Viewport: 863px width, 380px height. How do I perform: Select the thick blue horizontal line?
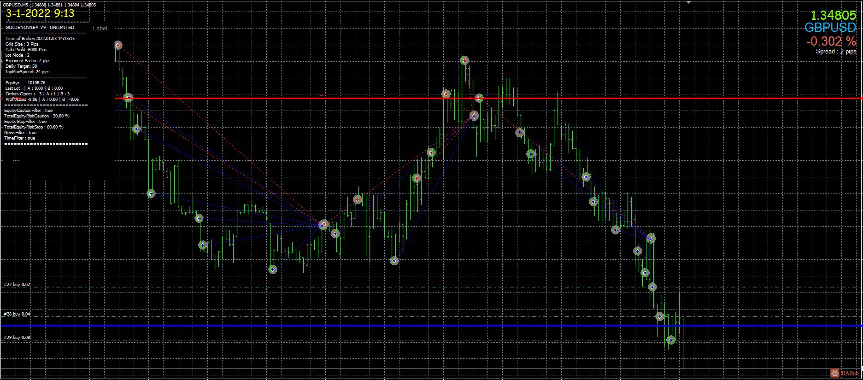click(431, 326)
